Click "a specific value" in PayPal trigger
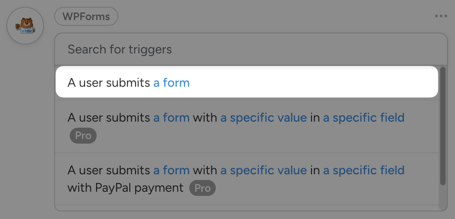 (x=264, y=170)
